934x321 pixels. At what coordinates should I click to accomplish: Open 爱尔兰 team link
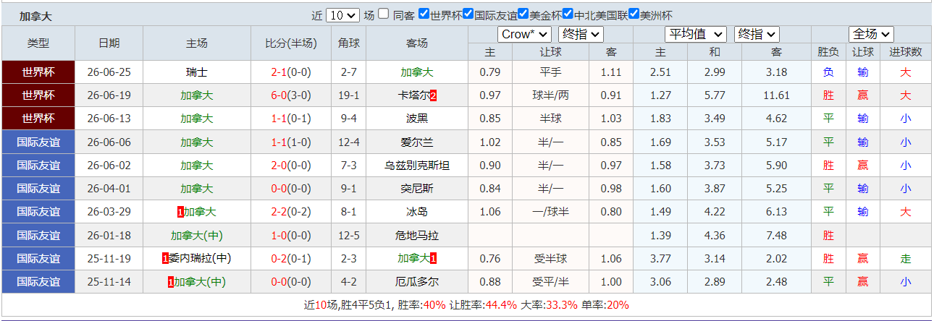click(417, 142)
